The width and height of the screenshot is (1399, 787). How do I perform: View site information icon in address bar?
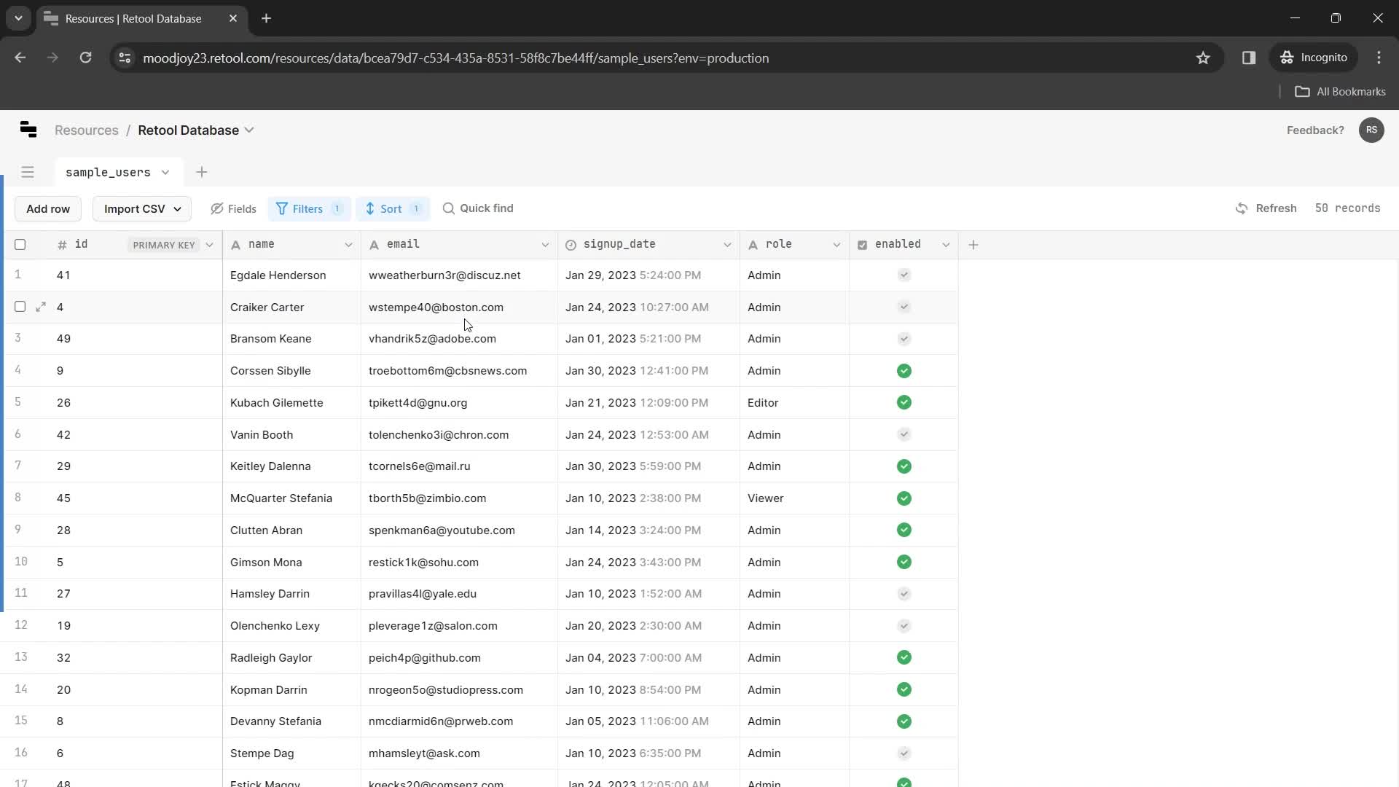(x=125, y=58)
